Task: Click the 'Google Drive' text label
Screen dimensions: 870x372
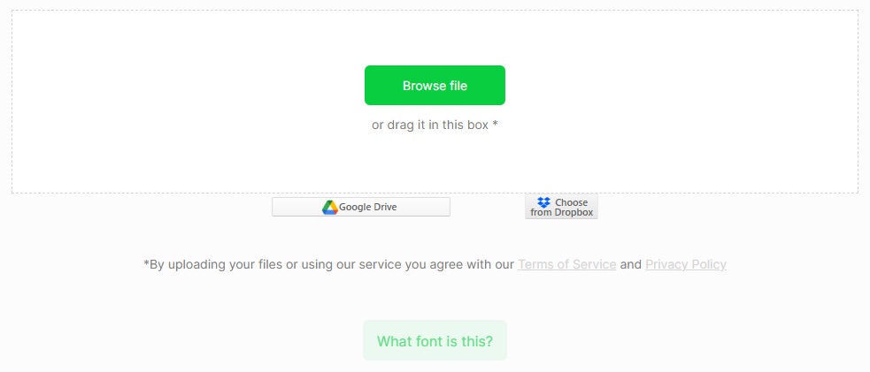Action: point(368,208)
